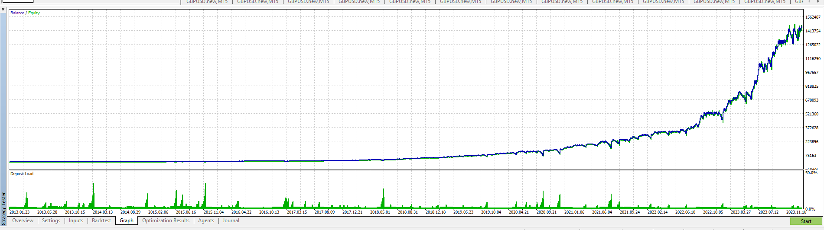Click the 2013.01.23 date on the time axis
The image size is (824, 230).
click(x=20, y=212)
